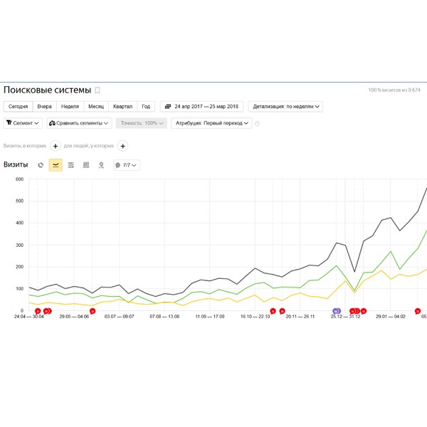Select the Сегодня period

[x=19, y=107]
